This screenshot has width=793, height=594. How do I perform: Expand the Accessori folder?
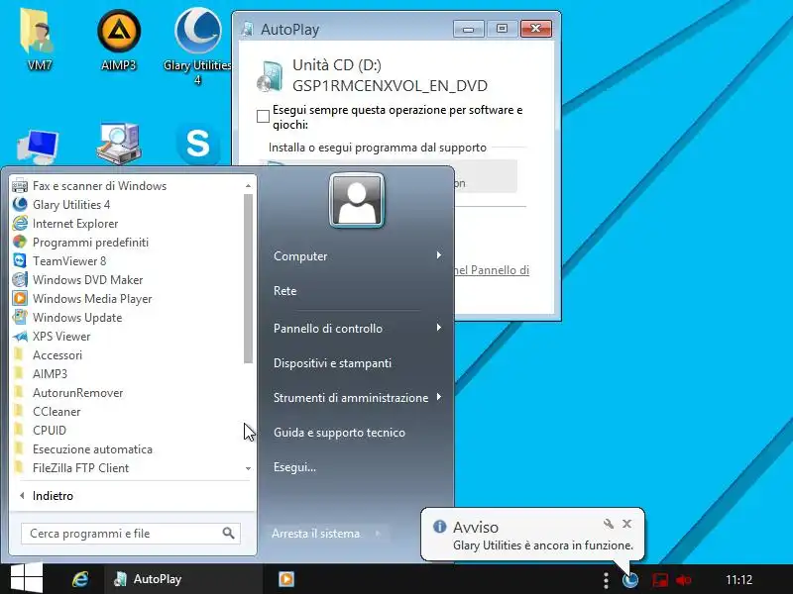point(48,355)
